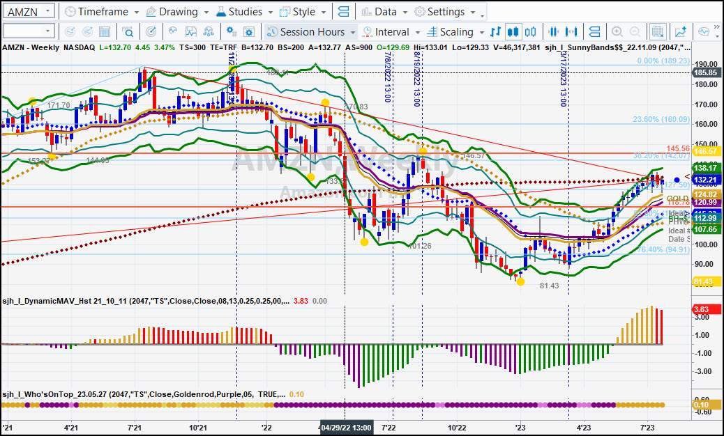Expand the Settings dropdown arrow
Screen dimensions: 724x436
474,12
